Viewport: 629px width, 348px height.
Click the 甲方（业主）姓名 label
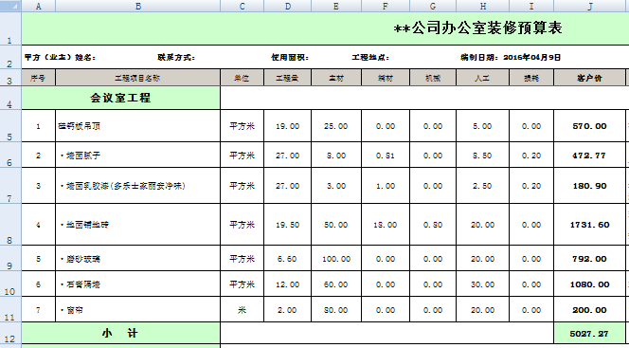pos(60,58)
